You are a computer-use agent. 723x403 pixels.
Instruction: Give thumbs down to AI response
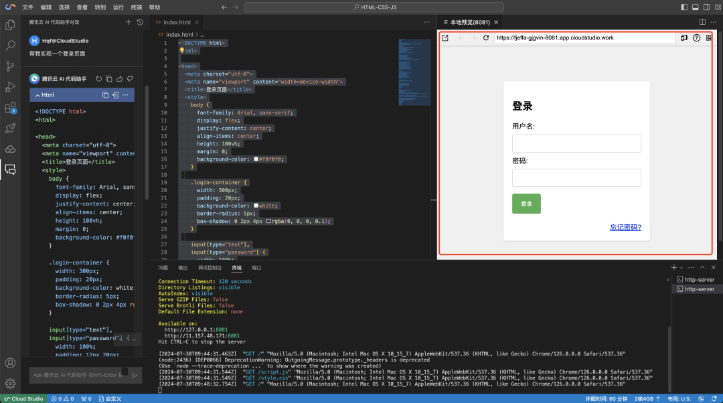(x=130, y=79)
